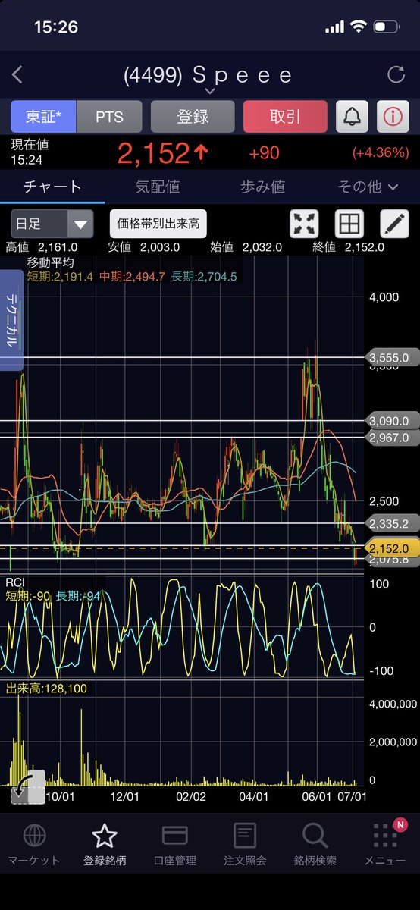Switch to the チャート tab

point(52,186)
